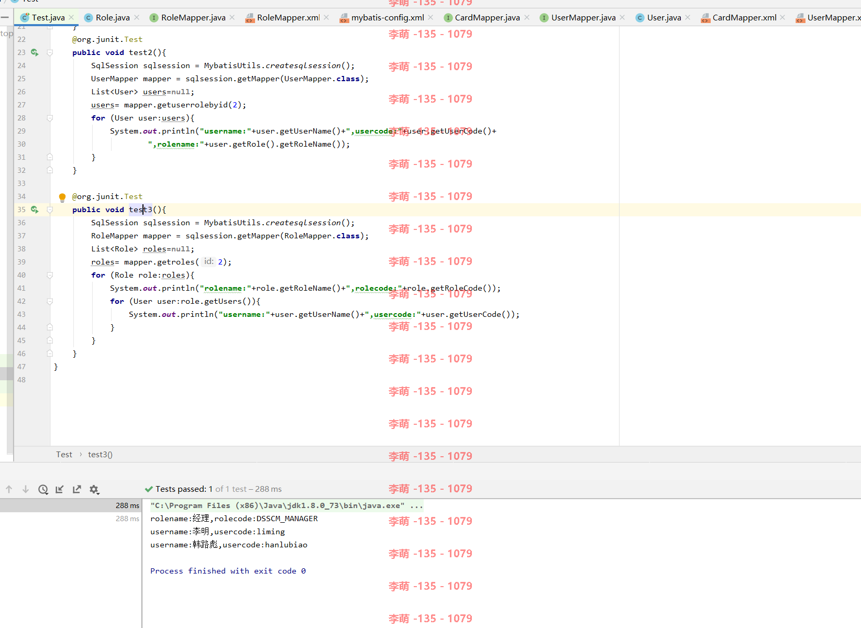This screenshot has width=861, height=628.
Task: Close the RoleMapper.java tab
Action: pyautogui.click(x=232, y=17)
